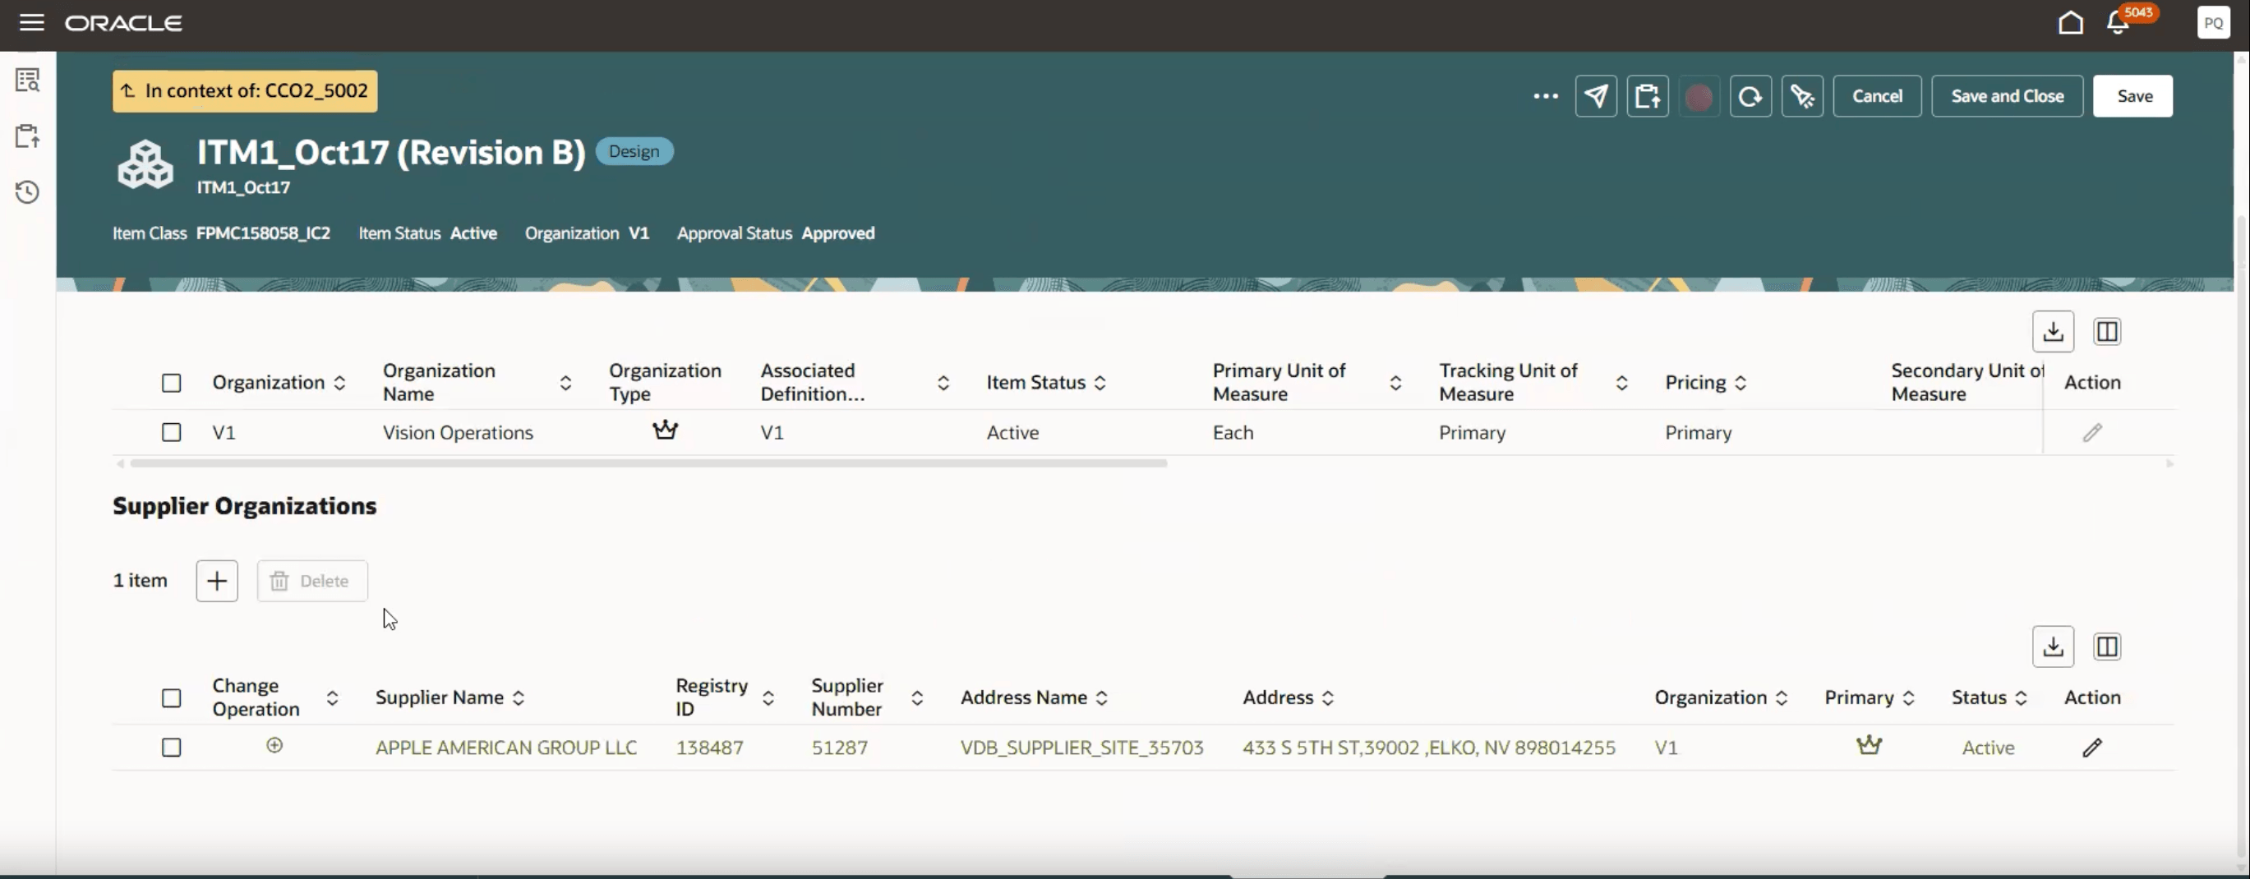Screen dimensions: 2250x879
Task: Sort by Item Status column
Action: pos(1101,382)
